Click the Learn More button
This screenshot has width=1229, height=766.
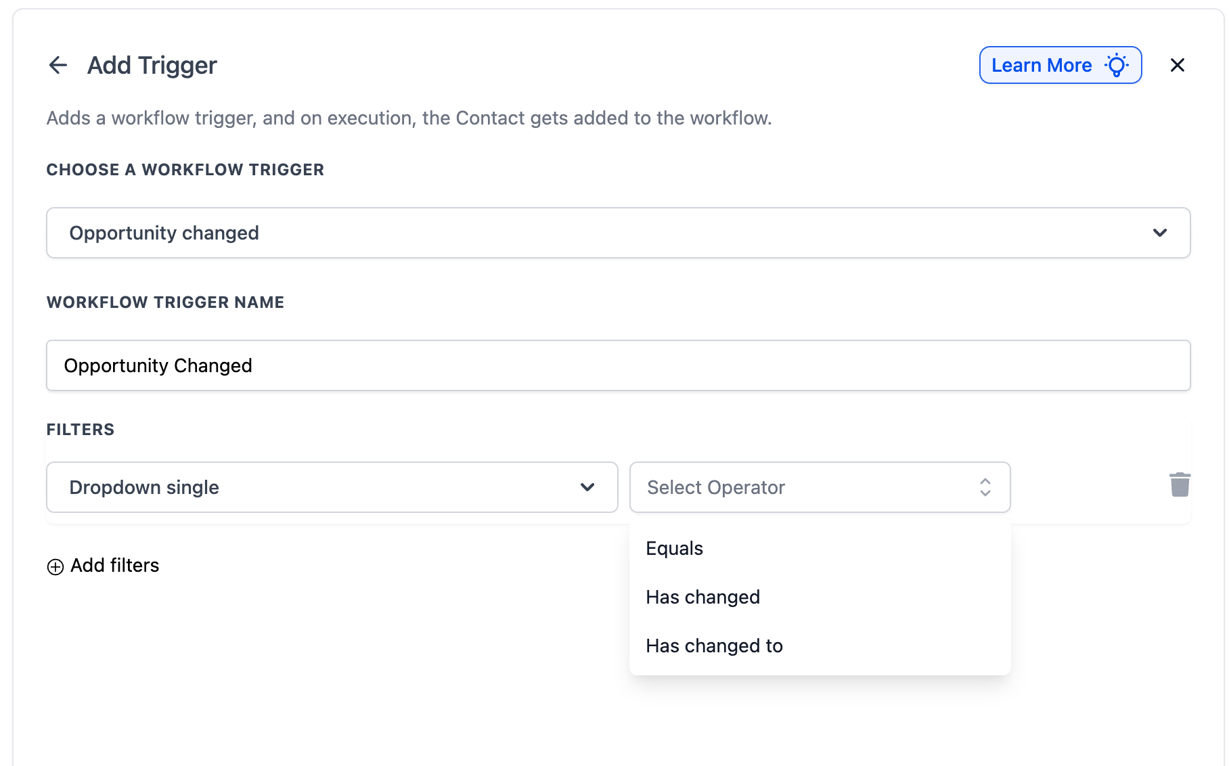1060,65
